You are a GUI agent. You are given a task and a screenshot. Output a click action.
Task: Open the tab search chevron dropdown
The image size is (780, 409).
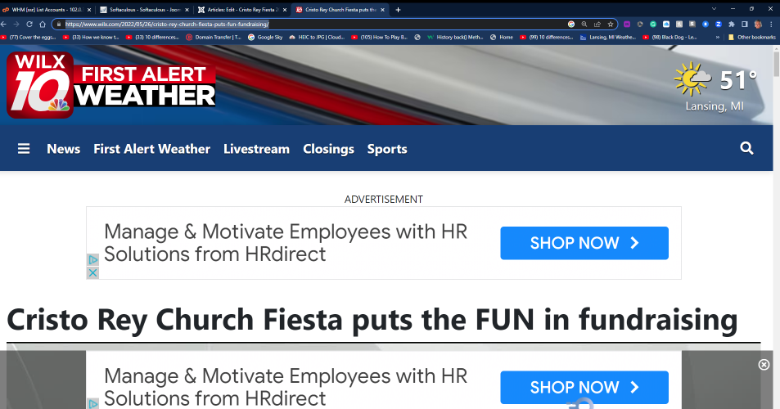(714, 8)
